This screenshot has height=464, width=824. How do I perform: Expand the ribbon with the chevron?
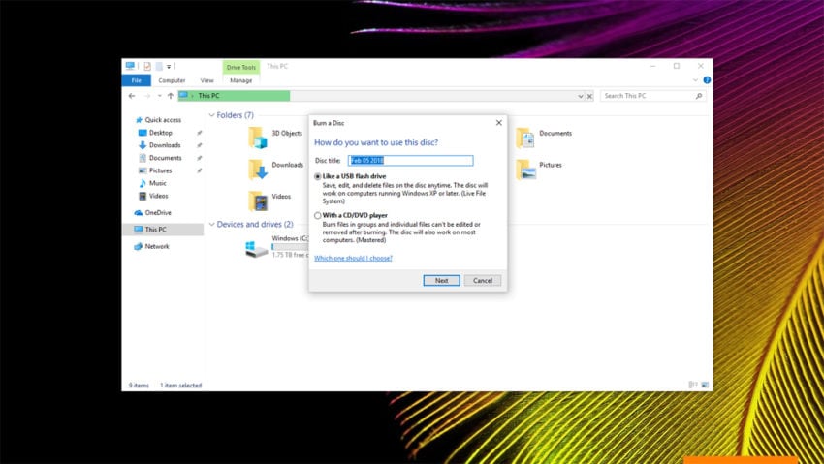click(695, 80)
